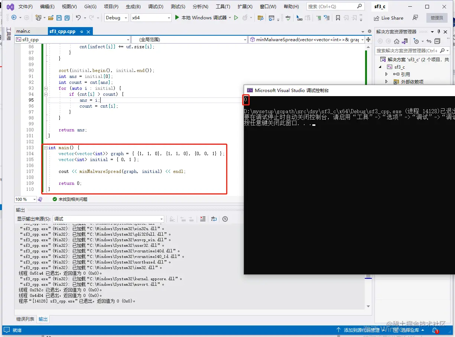Open the 文件(F) menu

pyautogui.click(x=26, y=7)
